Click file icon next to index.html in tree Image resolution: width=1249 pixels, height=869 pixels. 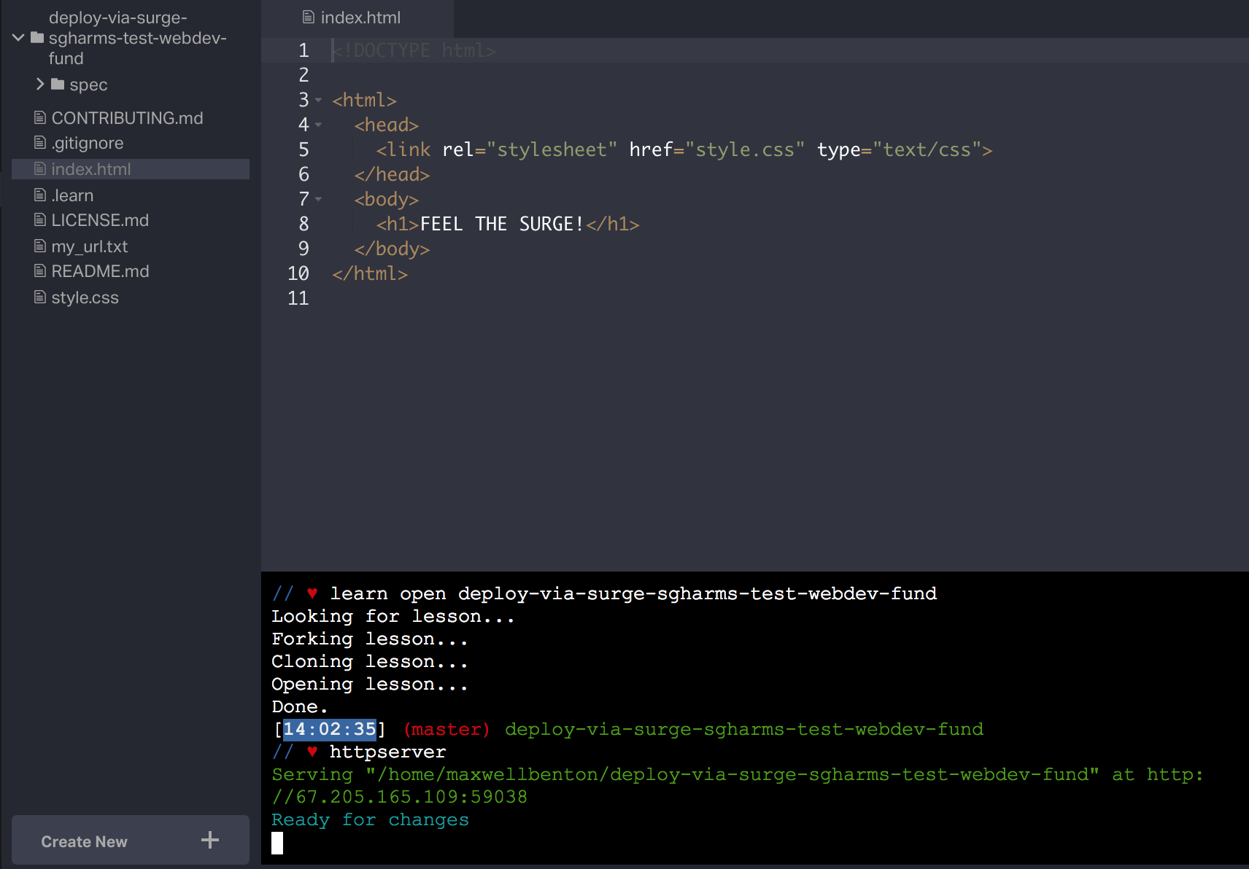pos(40,168)
